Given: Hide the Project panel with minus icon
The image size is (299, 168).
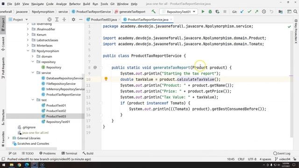Looking at the screenshot, I should point(81,20).
